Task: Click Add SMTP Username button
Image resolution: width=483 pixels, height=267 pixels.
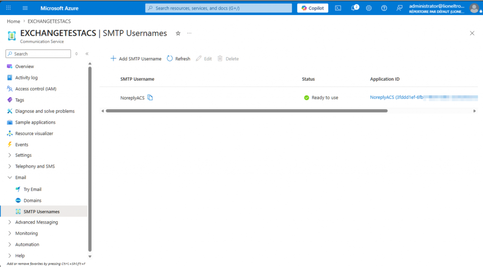Action: pyautogui.click(x=136, y=58)
